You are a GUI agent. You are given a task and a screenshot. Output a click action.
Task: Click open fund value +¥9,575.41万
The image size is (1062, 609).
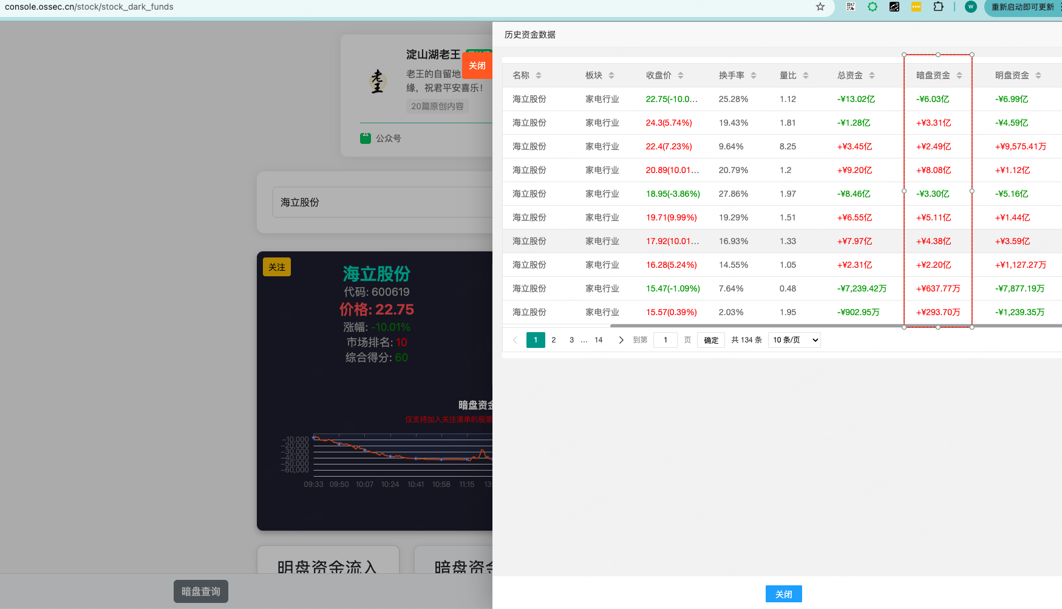click(1021, 146)
